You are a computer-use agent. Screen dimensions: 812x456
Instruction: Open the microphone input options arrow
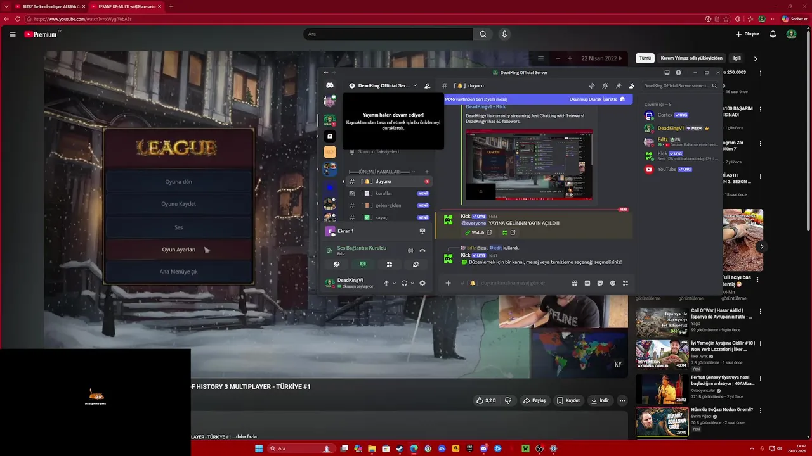(x=394, y=283)
